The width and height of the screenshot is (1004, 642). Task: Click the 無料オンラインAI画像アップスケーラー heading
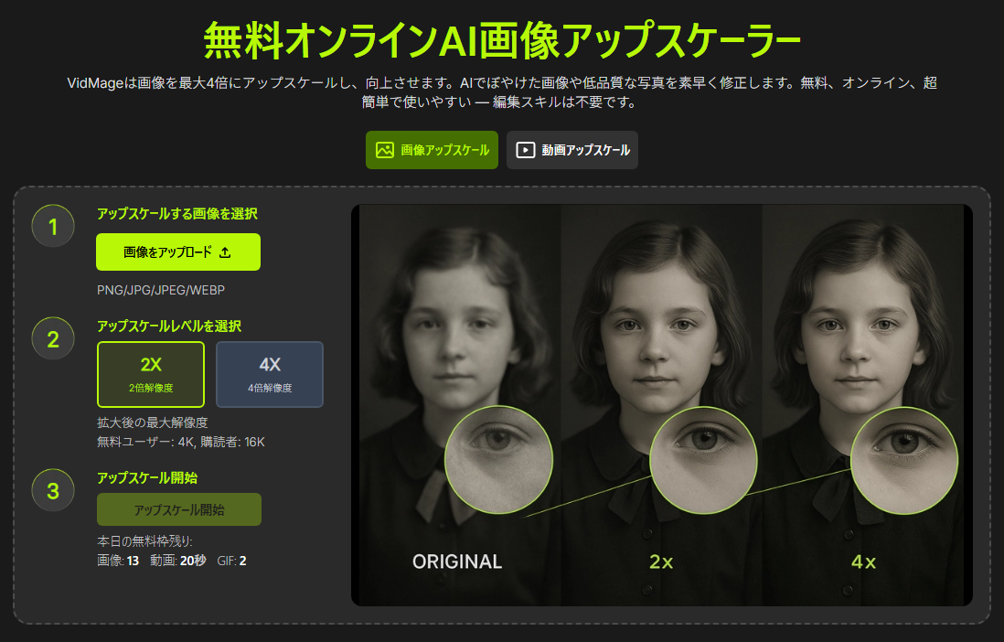(502, 41)
